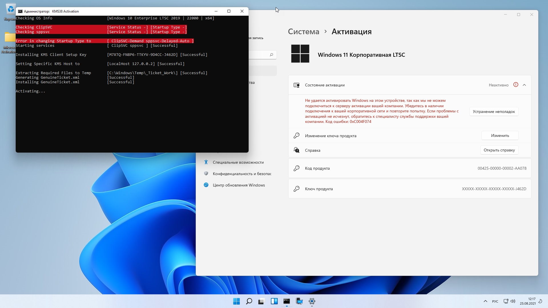Open taskbar Search magnifier icon
The height and width of the screenshot is (308, 548).
249,301
